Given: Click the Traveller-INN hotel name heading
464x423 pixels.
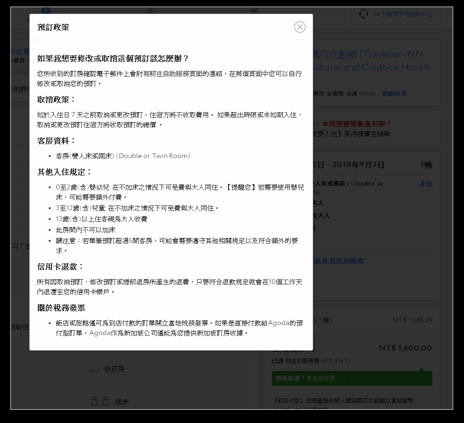Looking at the screenshot, I should (371, 61).
